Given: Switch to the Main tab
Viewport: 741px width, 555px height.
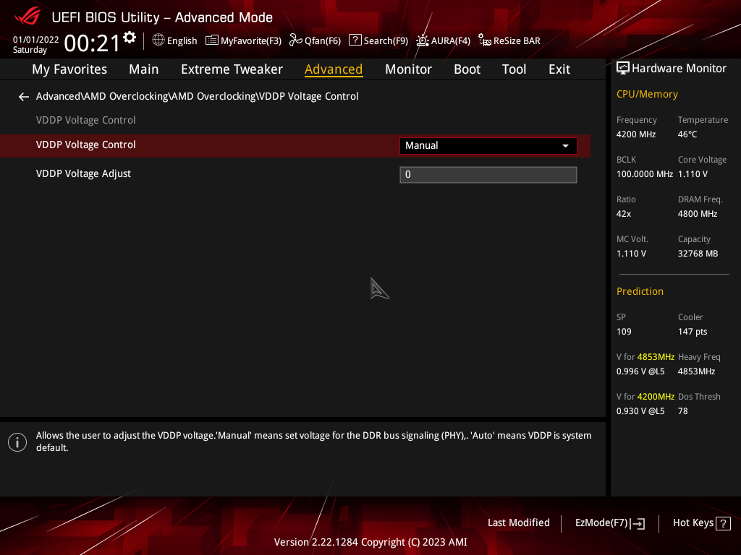Looking at the screenshot, I should tap(144, 69).
